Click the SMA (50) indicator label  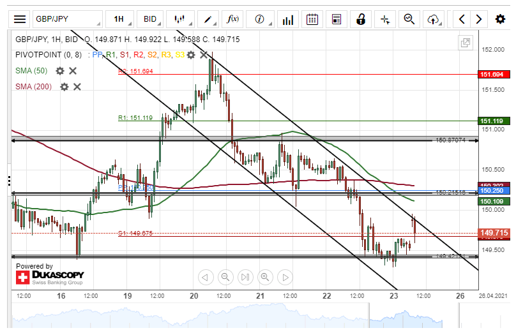point(31,71)
